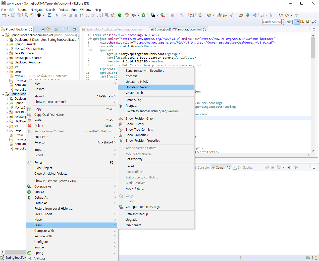Click the Disconnect... menu entry

pos(156,225)
